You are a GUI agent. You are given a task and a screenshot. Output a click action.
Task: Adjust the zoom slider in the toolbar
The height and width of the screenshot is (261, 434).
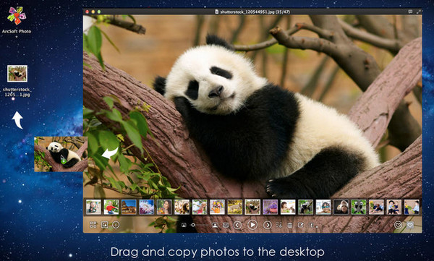(x=200, y=225)
